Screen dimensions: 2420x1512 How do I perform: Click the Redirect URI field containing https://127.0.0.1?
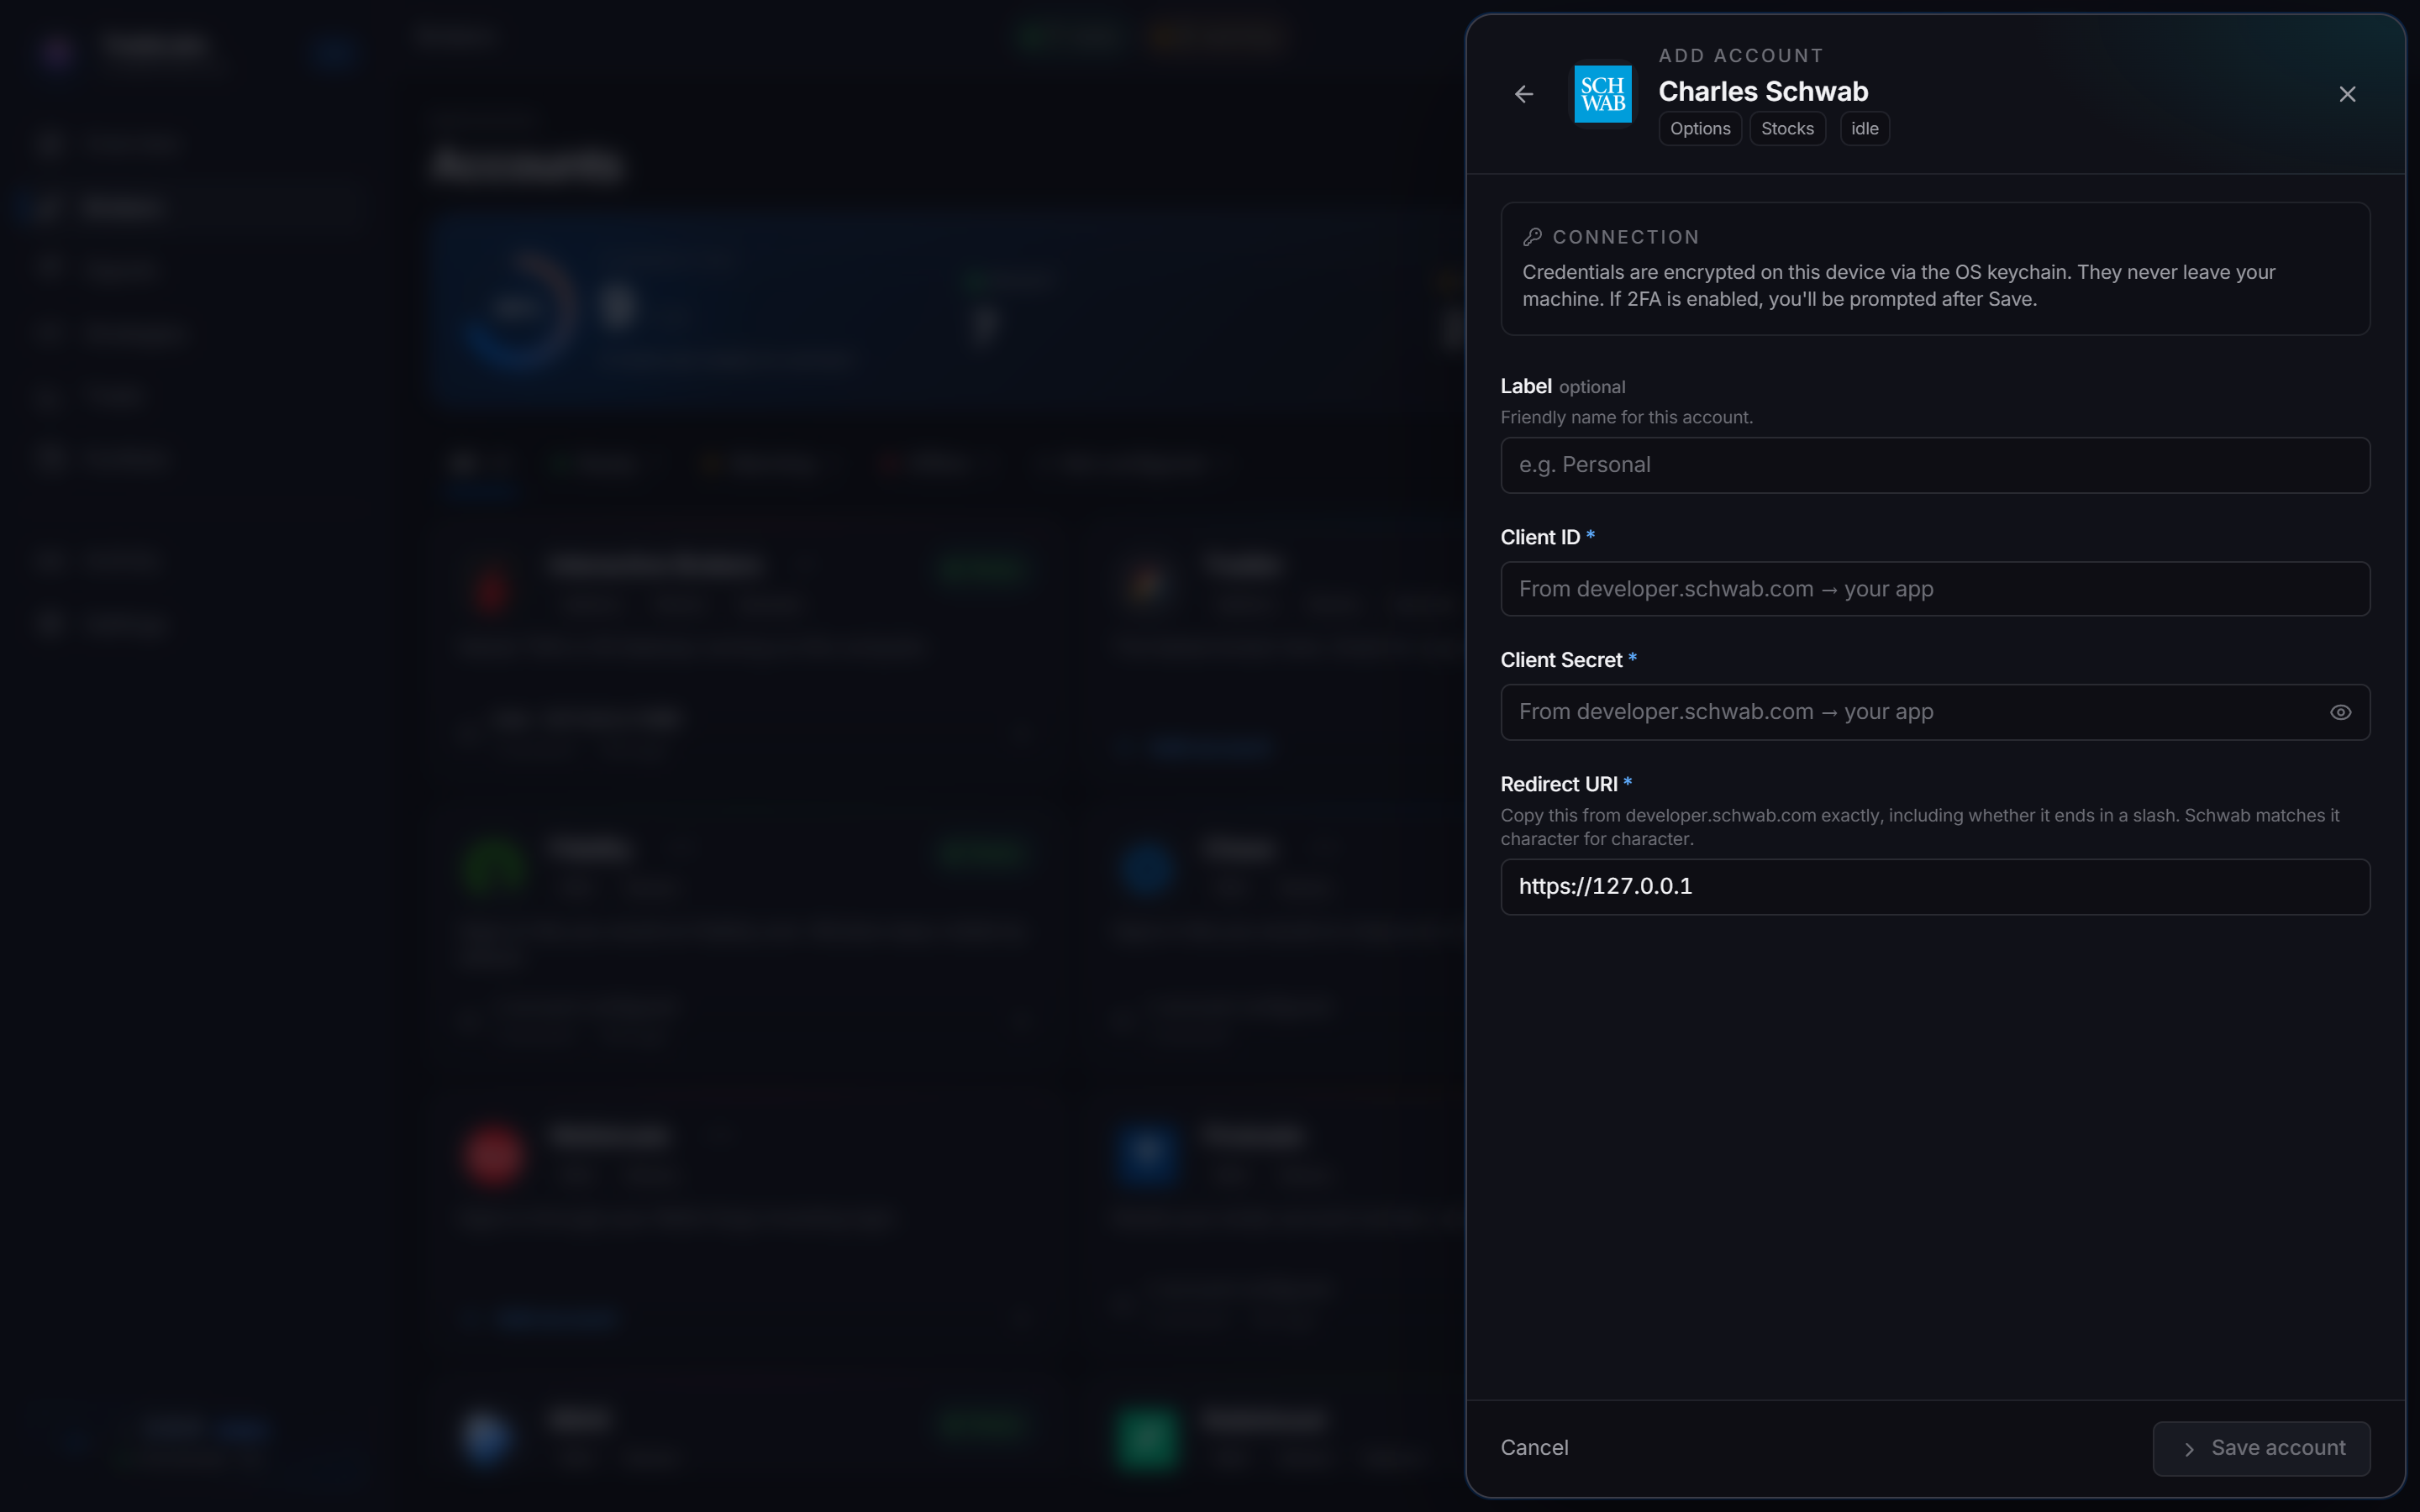coord(1935,887)
